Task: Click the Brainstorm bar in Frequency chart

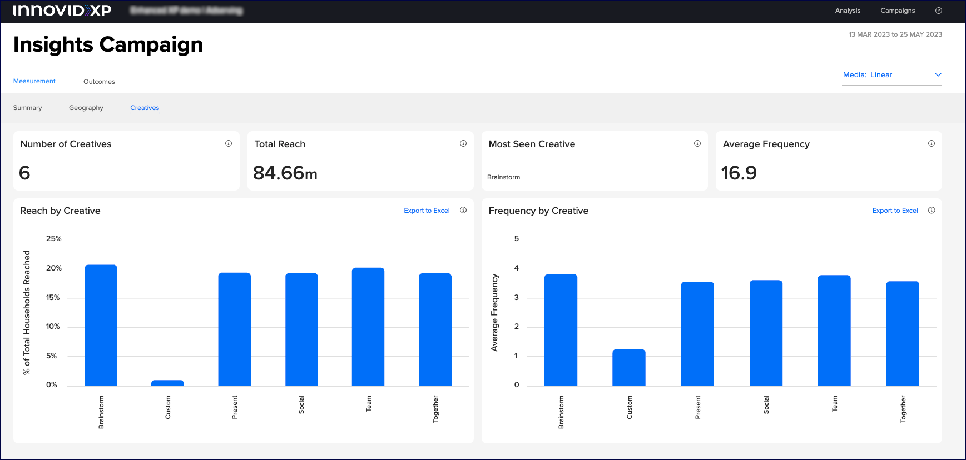Action: click(x=561, y=330)
